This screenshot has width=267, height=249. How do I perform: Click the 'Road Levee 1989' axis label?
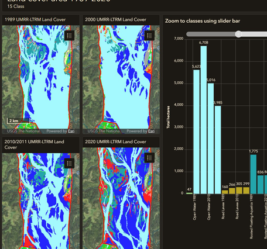[x=223, y=207]
